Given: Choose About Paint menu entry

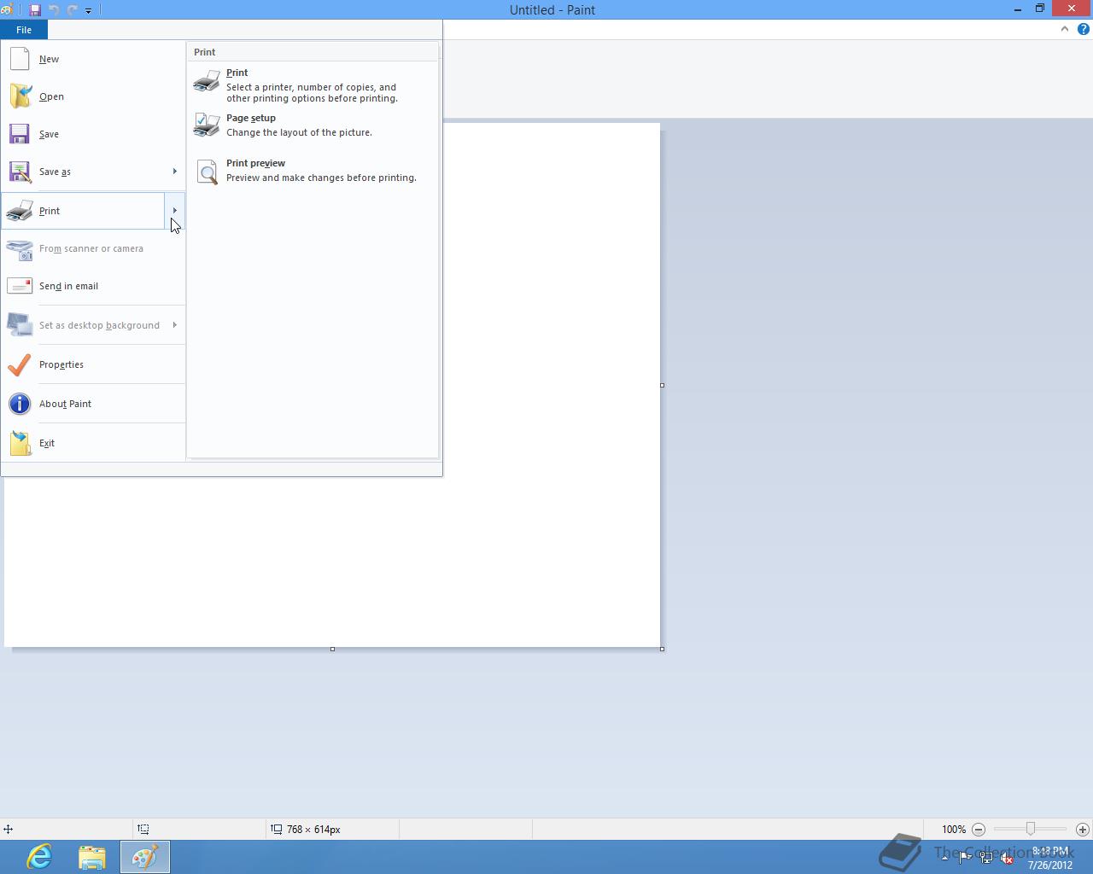Looking at the screenshot, I should click(93, 404).
